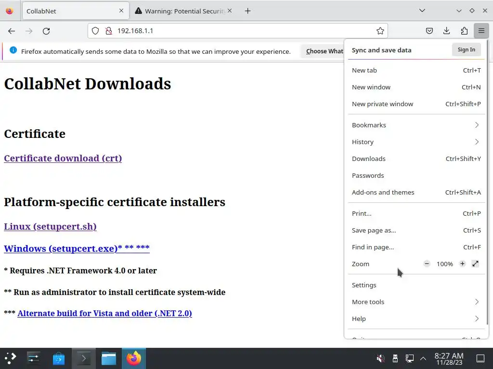Switch to the Warning: Potential Security tab
Image resolution: width=493 pixels, height=369 pixels.
tap(184, 11)
